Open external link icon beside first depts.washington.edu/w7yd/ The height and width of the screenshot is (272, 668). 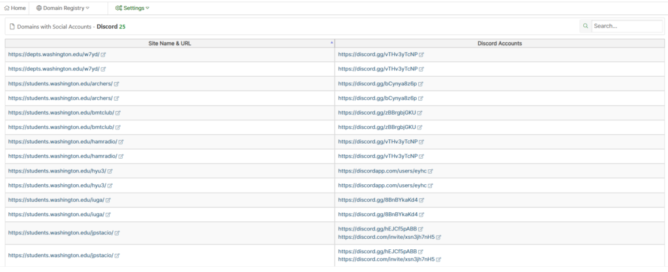coord(104,55)
